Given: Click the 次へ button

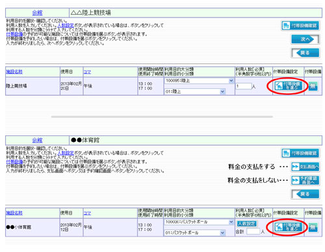Looking at the screenshot, I should point(305,40).
